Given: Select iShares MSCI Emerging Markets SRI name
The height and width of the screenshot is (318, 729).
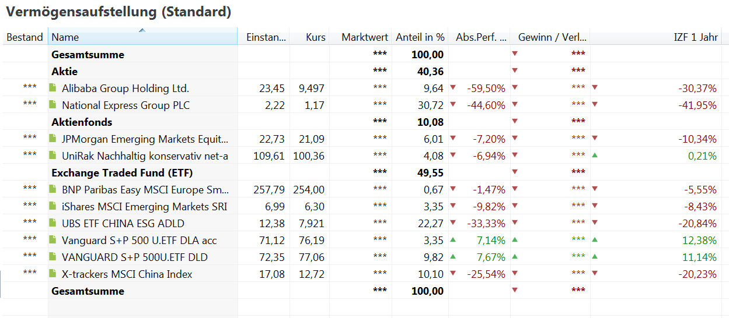Looking at the screenshot, I should 144,207.
